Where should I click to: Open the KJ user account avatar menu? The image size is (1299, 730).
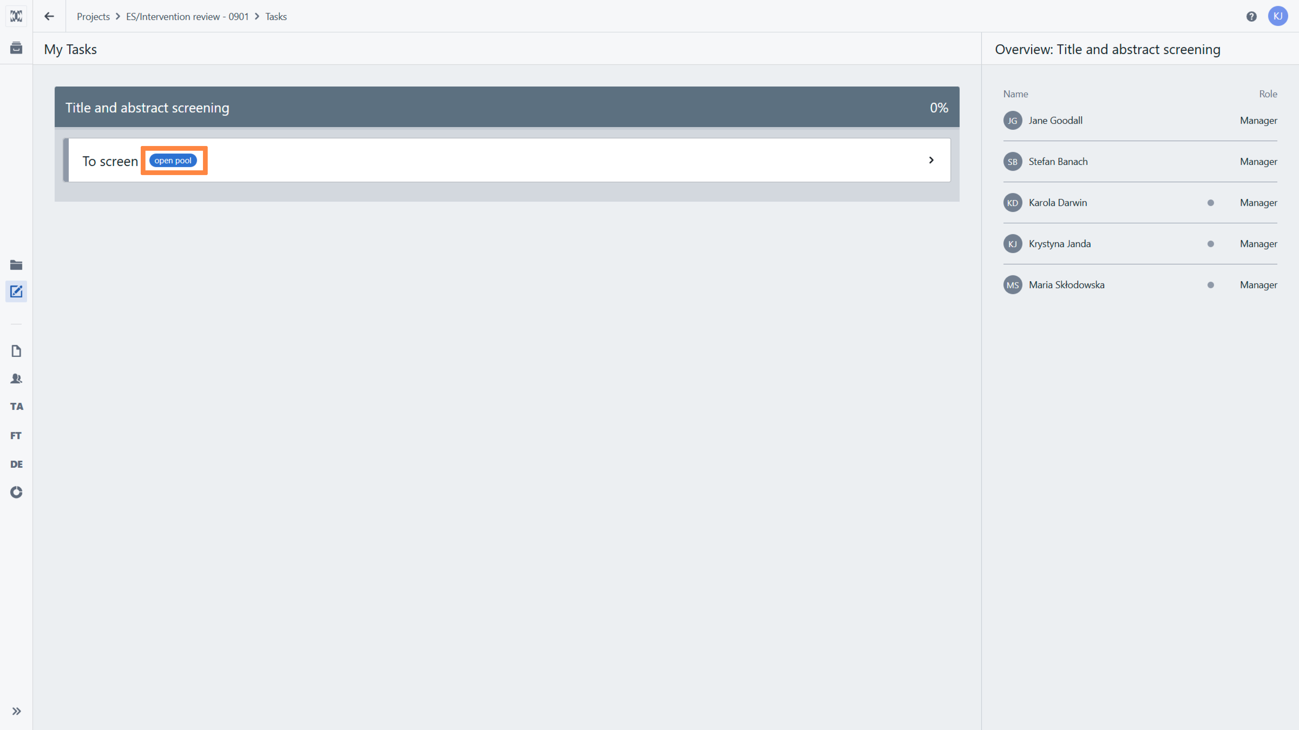click(x=1278, y=16)
